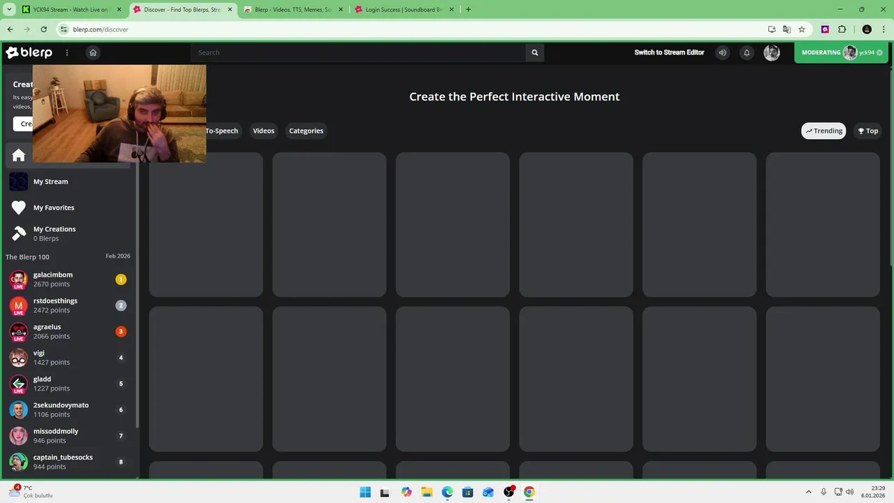The image size is (894, 503).
Task: Click the sidebar Home icon
Action: tap(19, 155)
